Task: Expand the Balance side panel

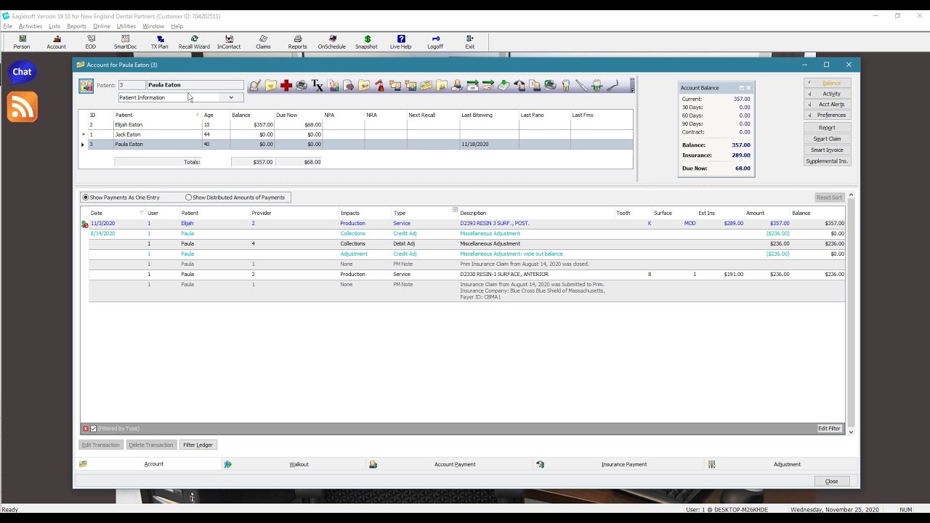Action: tap(828, 83)
